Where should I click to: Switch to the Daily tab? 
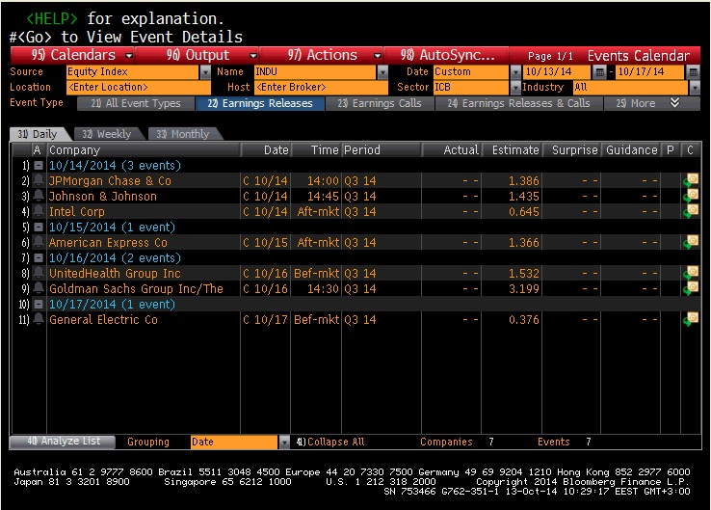[x=39, y=134]
